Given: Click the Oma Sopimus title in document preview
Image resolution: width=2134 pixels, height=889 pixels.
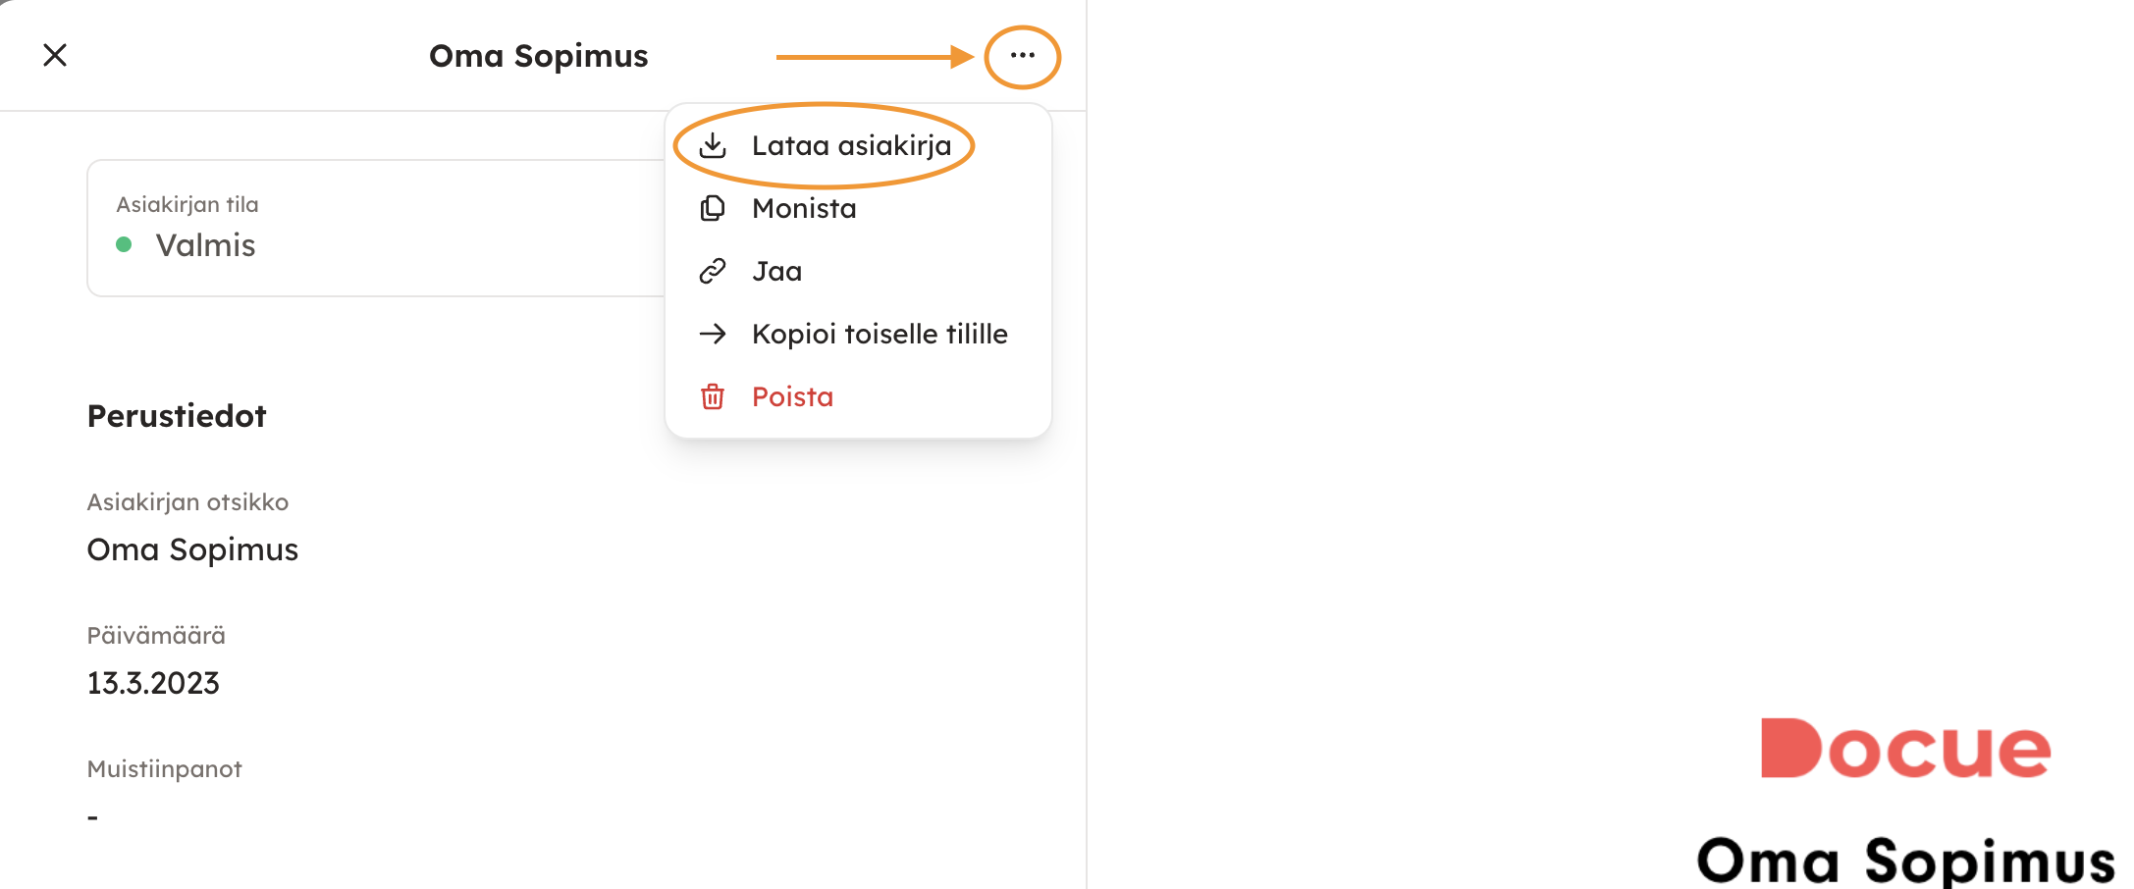Looking at the screenshot, I should tap(1904, 861).
